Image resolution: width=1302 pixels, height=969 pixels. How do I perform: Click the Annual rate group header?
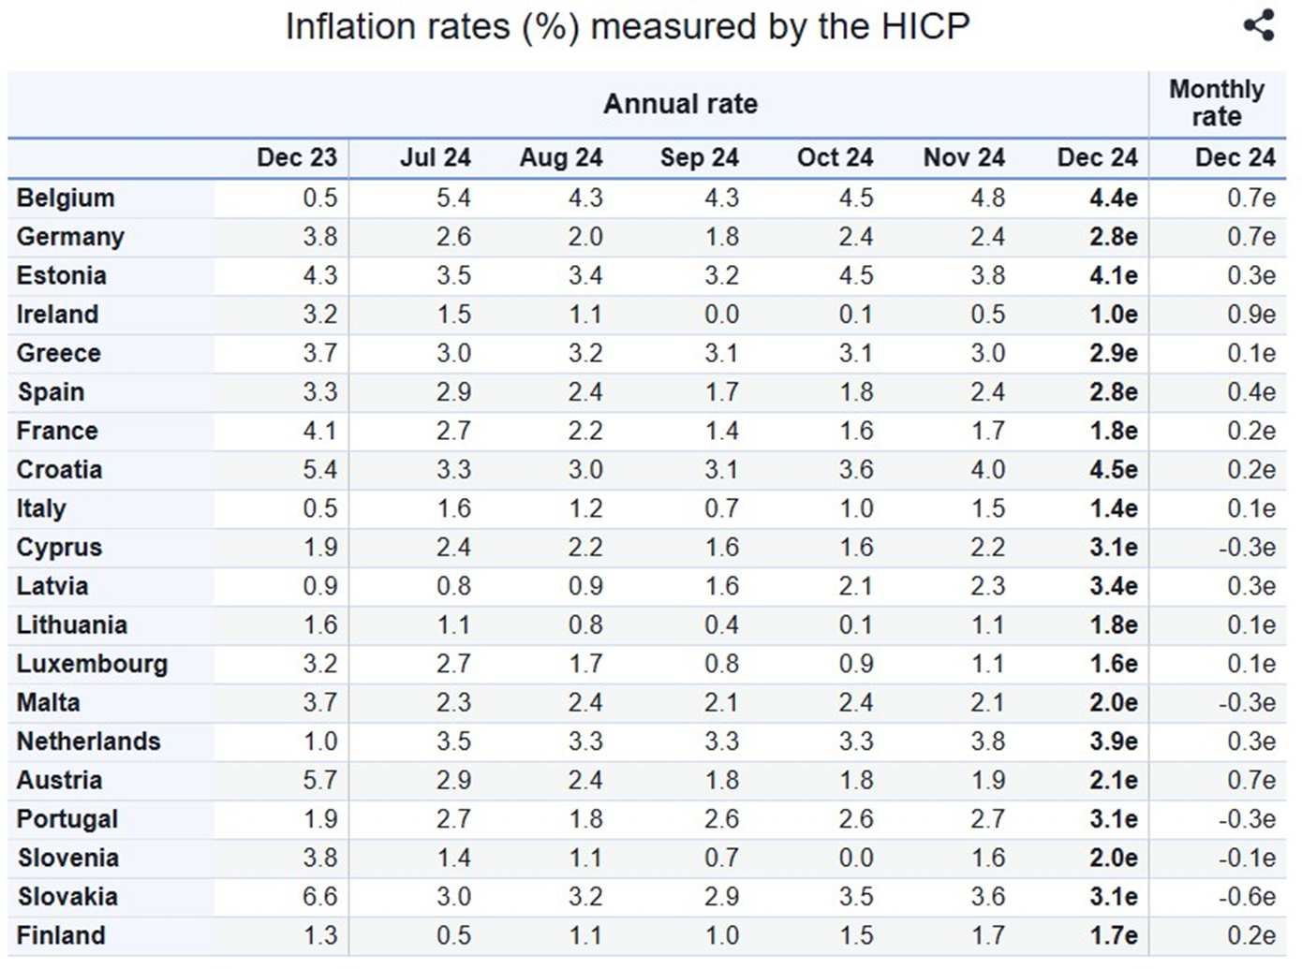(680, 104)
